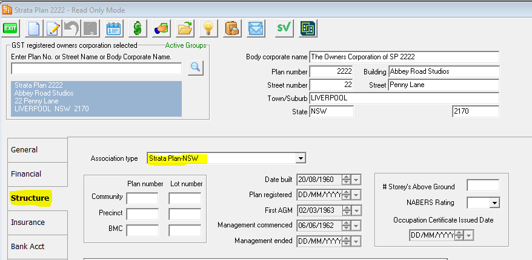Click the Management commenced spinner arrows

(x=347, y=226)
